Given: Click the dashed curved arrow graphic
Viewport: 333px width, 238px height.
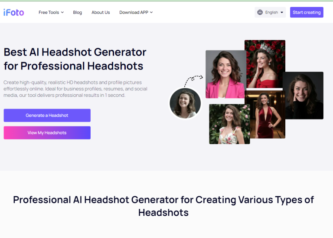Looking at the screenshot, I should point(193,80).
